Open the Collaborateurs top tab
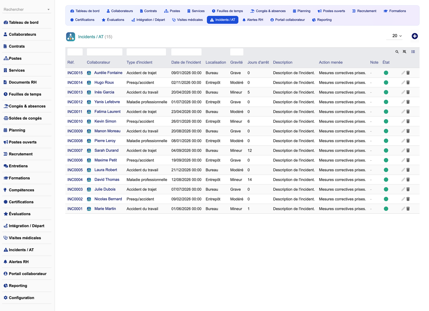Viewport: 429px width, 311px height. point(120,11)
